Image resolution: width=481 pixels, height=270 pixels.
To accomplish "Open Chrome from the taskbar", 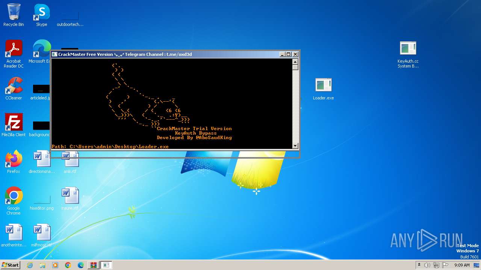I will (x=68, y=265).
